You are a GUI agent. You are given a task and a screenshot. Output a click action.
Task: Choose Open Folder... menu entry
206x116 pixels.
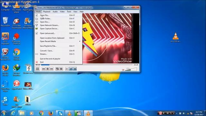(59, 19)
